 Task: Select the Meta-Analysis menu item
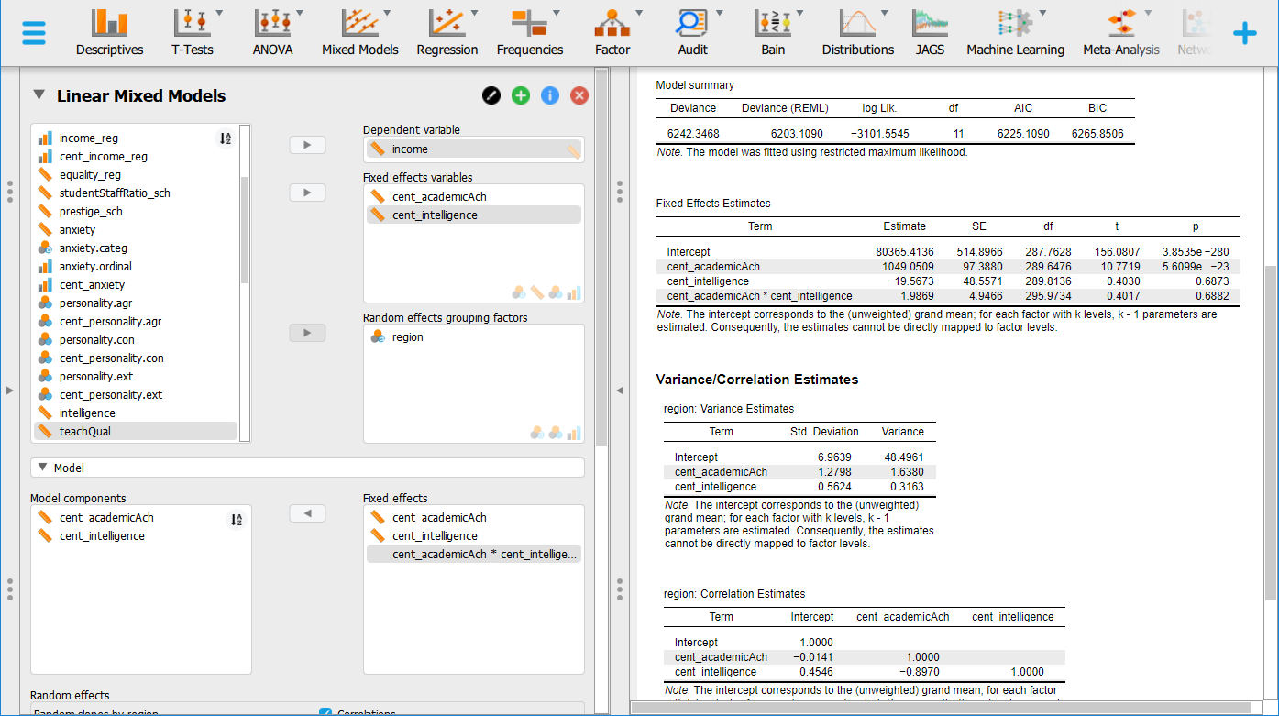coord(1120,25)
